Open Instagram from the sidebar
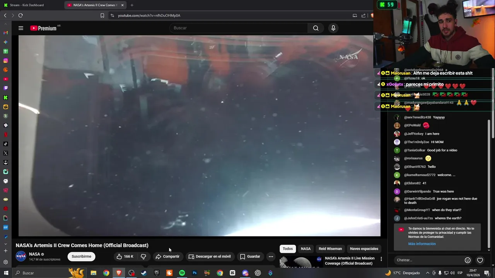Image resolution: width=495 pixels, height=278 pixels. tap(5, 61)
